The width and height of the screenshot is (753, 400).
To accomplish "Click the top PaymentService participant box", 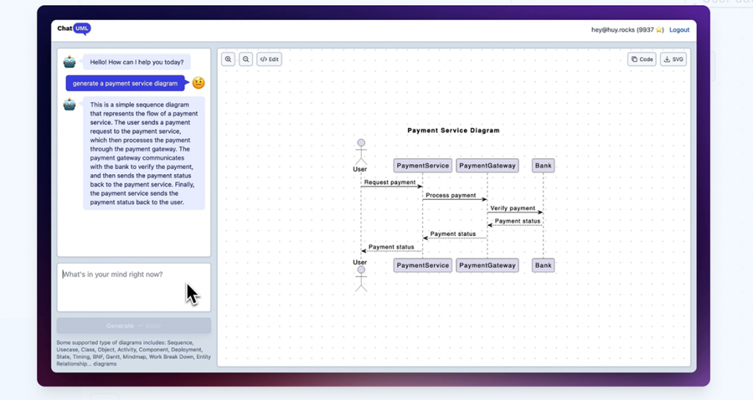I will tap(423, 165).
